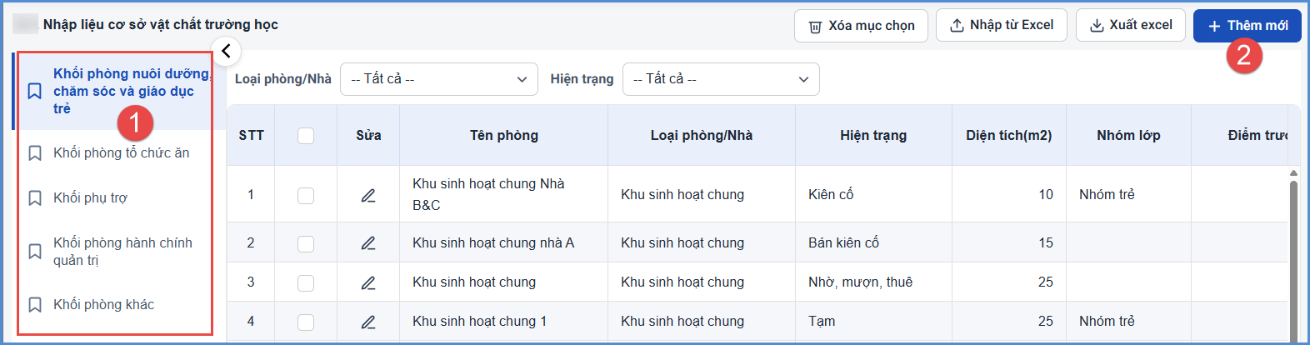The image size is (1310, 345).
Task: Check the checkbox for row 4
Action: 306,322
